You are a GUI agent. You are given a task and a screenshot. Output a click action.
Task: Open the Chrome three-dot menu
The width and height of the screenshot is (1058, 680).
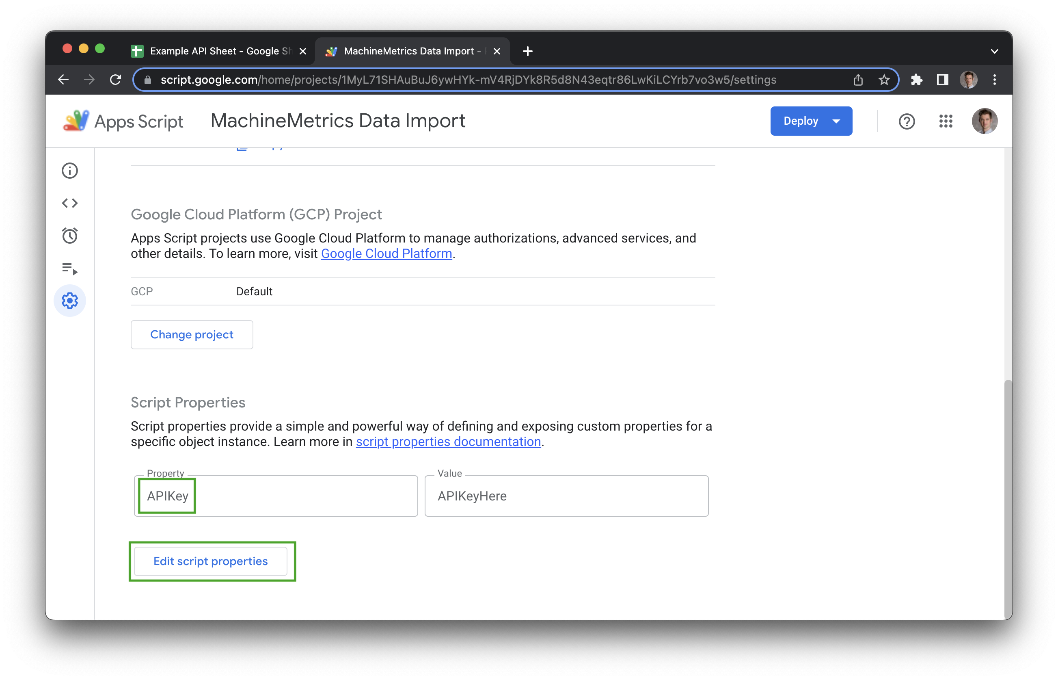[995, 80]
